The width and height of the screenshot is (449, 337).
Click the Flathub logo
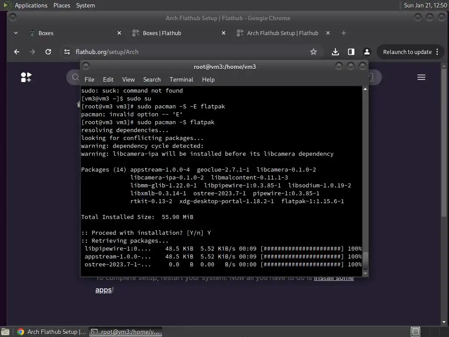(26, 77)
